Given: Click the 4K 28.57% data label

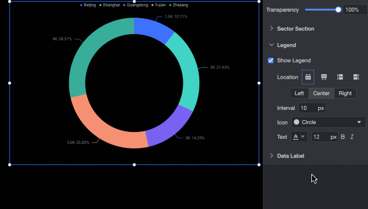Looking at the screenshot, I should tap(62, 39).
